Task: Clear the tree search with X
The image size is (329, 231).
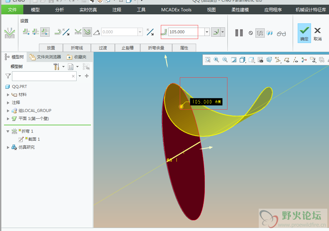Action: [73, 76]
